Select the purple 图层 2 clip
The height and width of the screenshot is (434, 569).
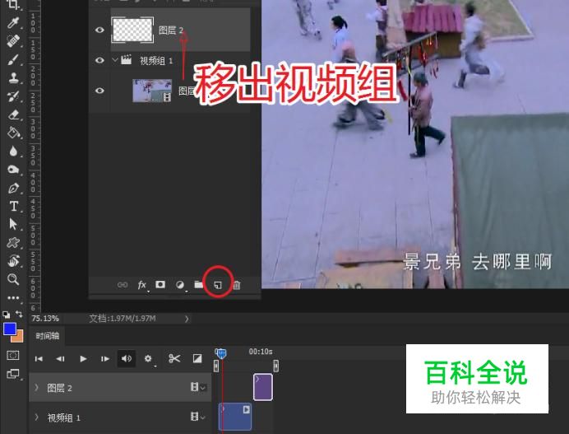click(x=263, y=387)
